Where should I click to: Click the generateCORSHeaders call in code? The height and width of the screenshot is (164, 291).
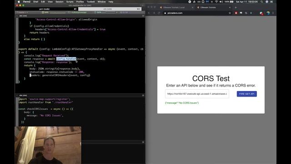[66, 75]
